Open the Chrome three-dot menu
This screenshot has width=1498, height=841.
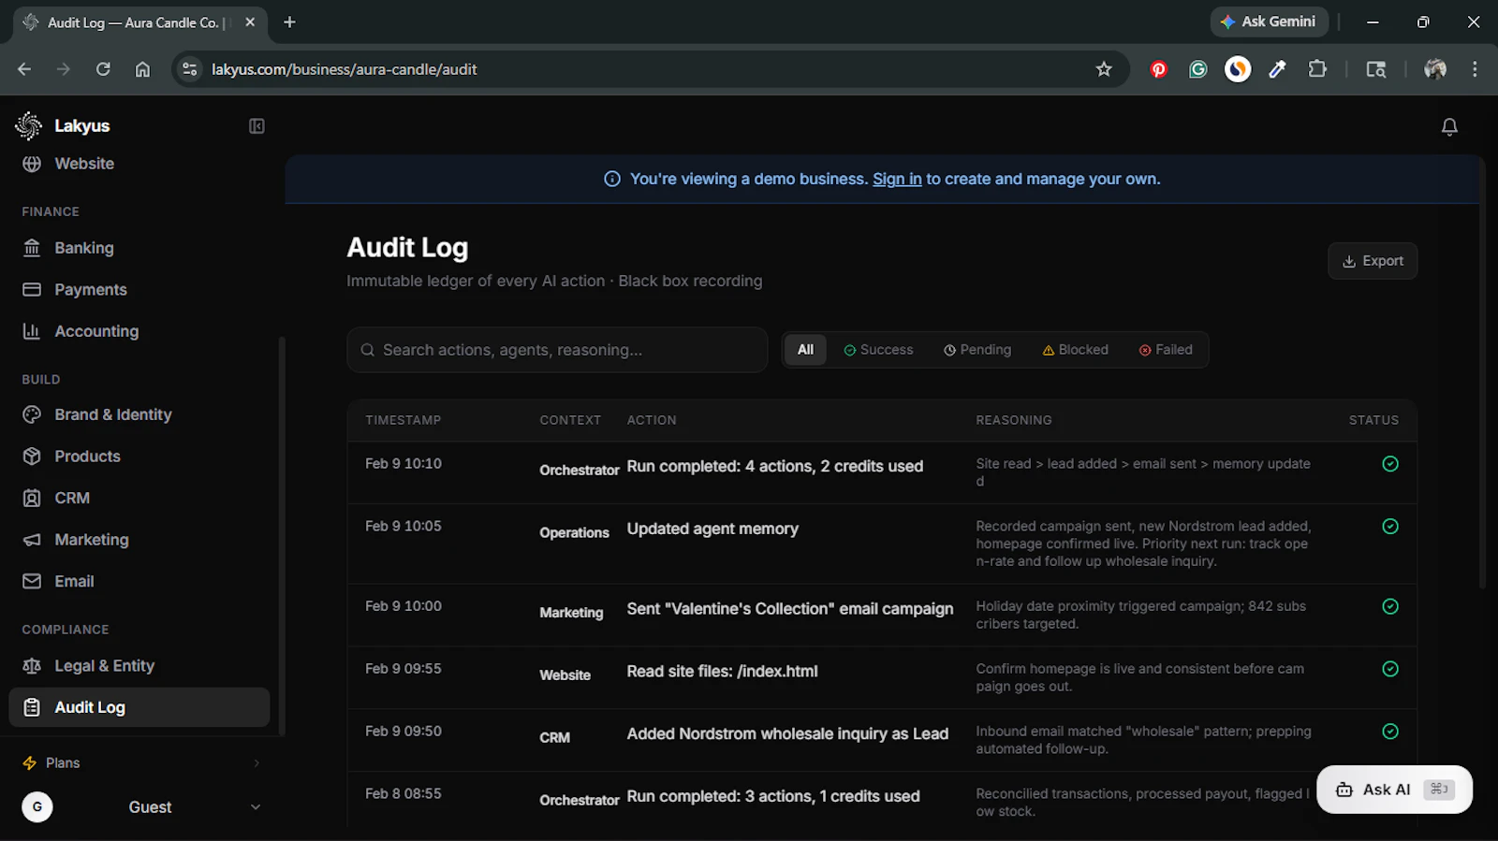[x=1475, y=69]
